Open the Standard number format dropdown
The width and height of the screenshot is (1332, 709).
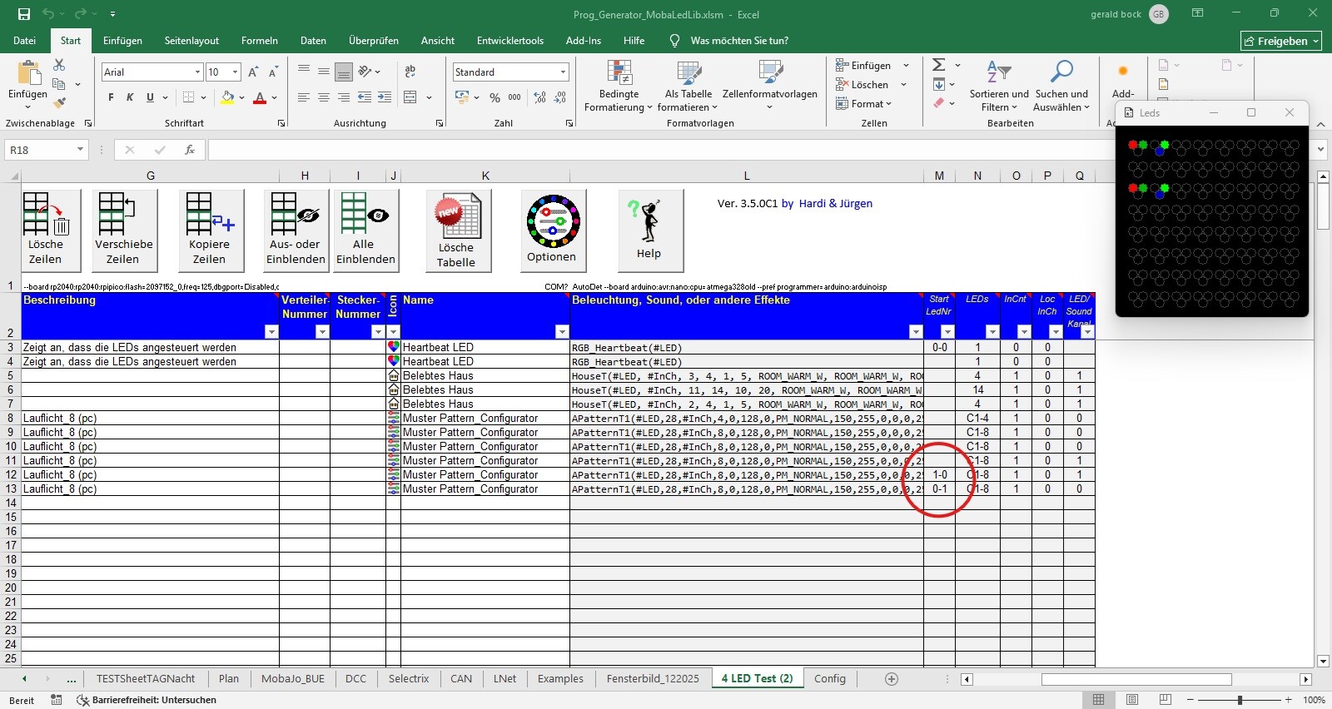pyautogui.click(x=564, y=72)
